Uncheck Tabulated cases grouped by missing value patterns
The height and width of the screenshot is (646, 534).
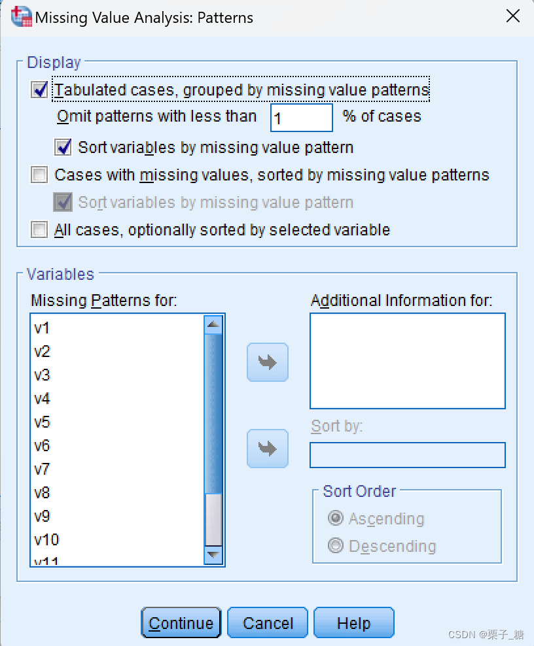tap(39, 90)
